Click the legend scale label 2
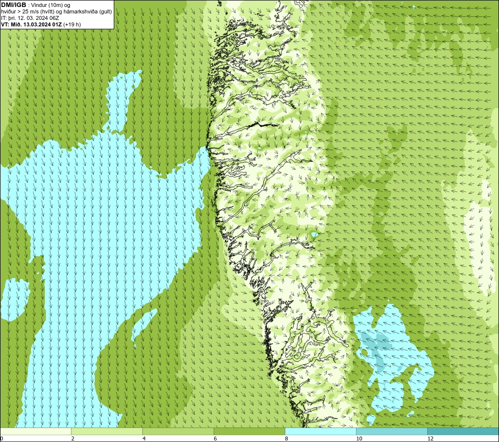 pos(73,439)
